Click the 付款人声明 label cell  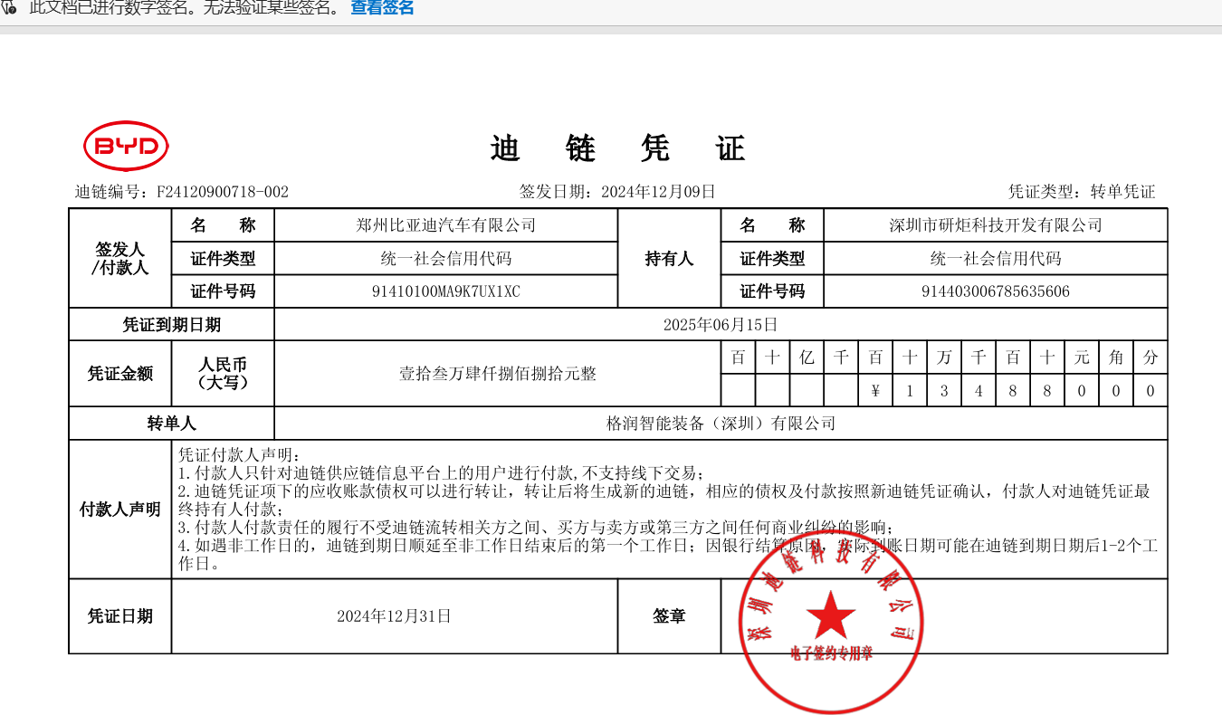(120, 510)
